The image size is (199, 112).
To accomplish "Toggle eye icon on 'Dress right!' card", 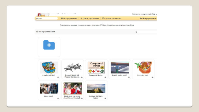I will click(x=58, y=98).
